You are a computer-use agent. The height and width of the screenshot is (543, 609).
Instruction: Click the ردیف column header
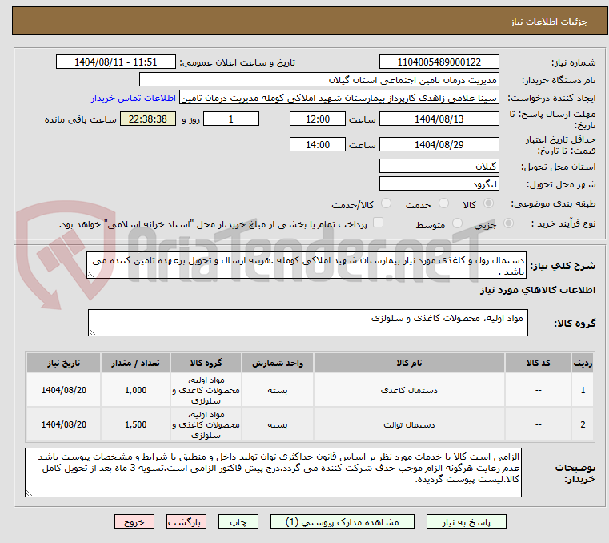pyautogui.click(x=583, y=363)
